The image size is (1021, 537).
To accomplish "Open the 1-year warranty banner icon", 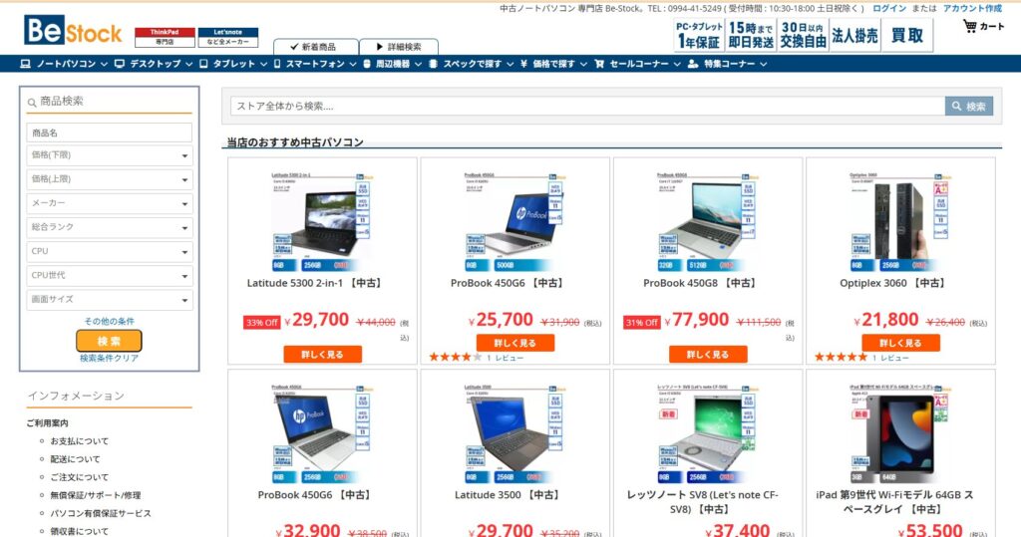I will 699,35.
